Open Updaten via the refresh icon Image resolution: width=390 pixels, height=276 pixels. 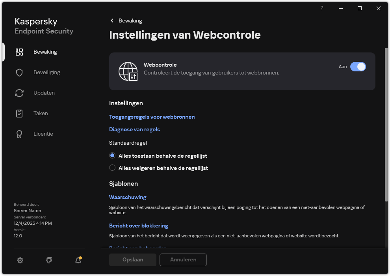coord(19,93)
